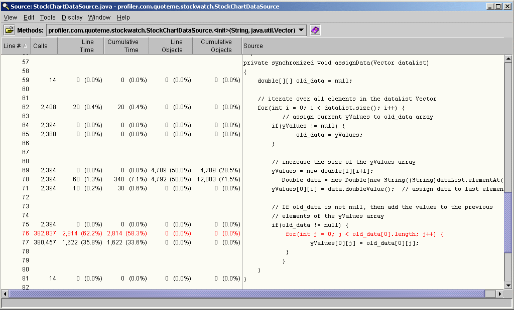Image resolution: width=514 pixels, height=310 pixels.
Task: Click the Line Objects column header
Action: click(x=172, y=46)
